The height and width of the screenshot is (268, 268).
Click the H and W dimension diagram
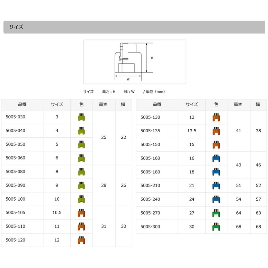point(135,62)
